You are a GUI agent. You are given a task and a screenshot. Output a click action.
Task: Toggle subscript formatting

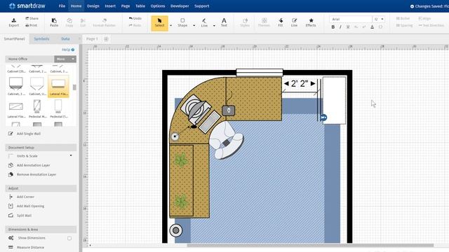356,27
